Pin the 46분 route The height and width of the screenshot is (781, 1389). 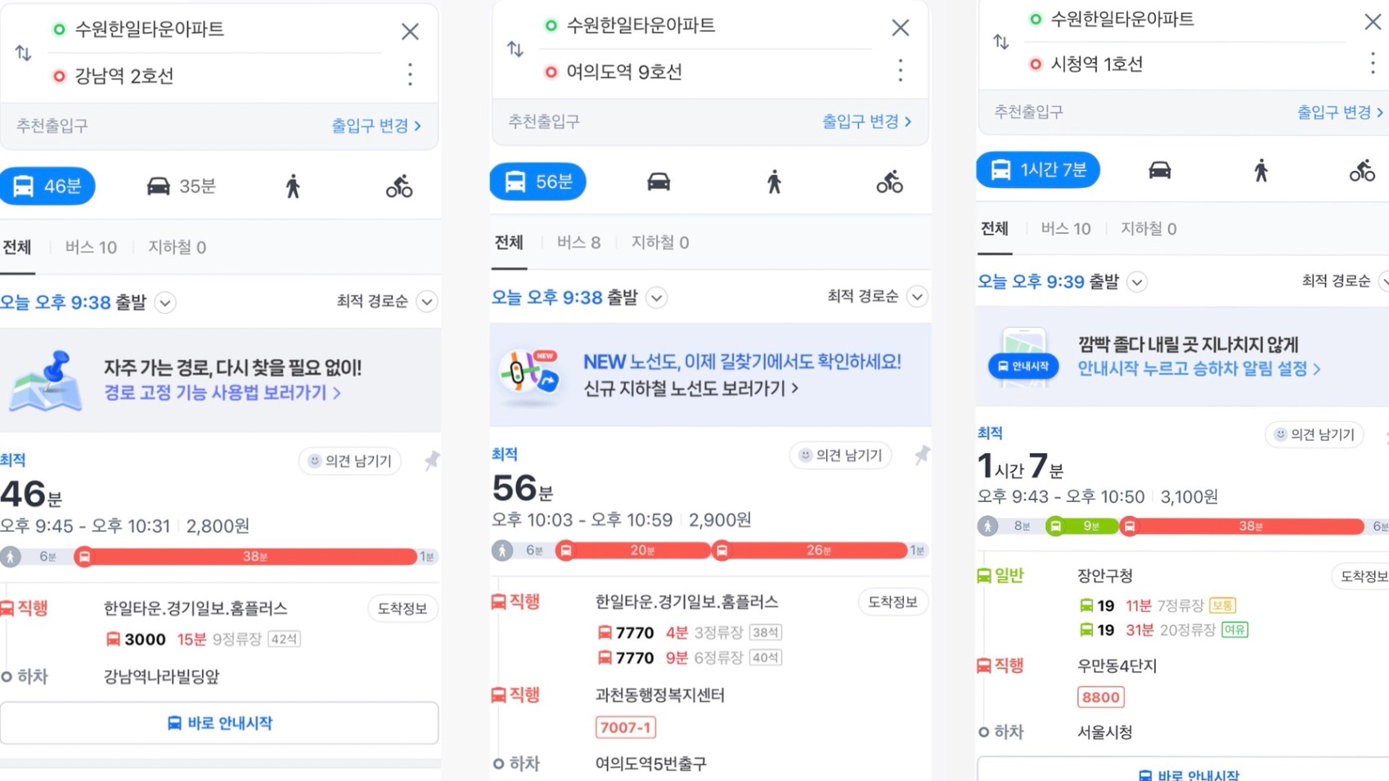click(x=432, y=460)
